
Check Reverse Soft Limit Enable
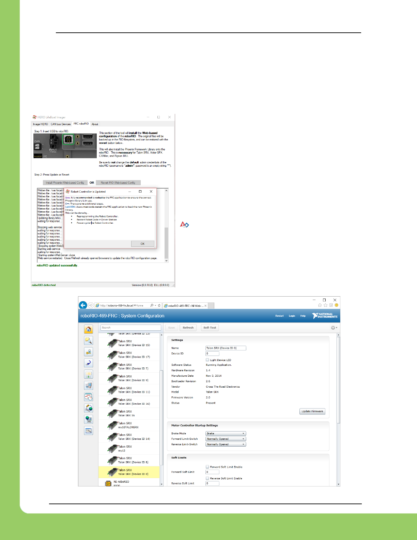pos(207,478)
